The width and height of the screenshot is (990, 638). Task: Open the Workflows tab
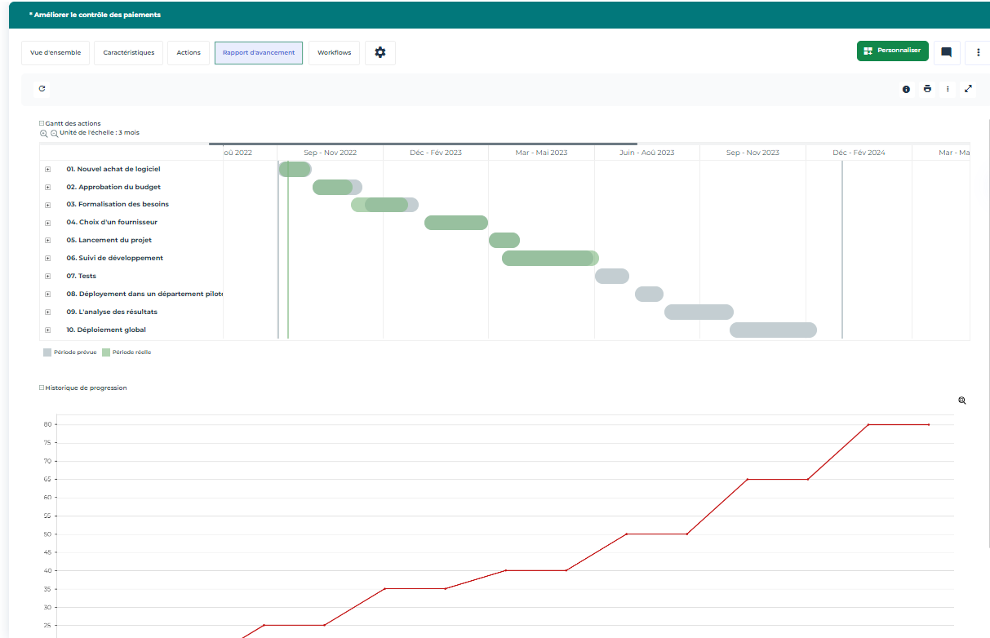click(x=334, y=52)
